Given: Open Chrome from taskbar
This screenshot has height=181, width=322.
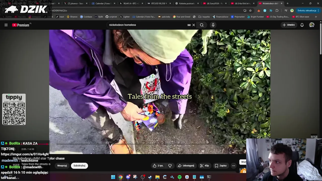Looking at the screenshot, I should [x=120, y=177].
